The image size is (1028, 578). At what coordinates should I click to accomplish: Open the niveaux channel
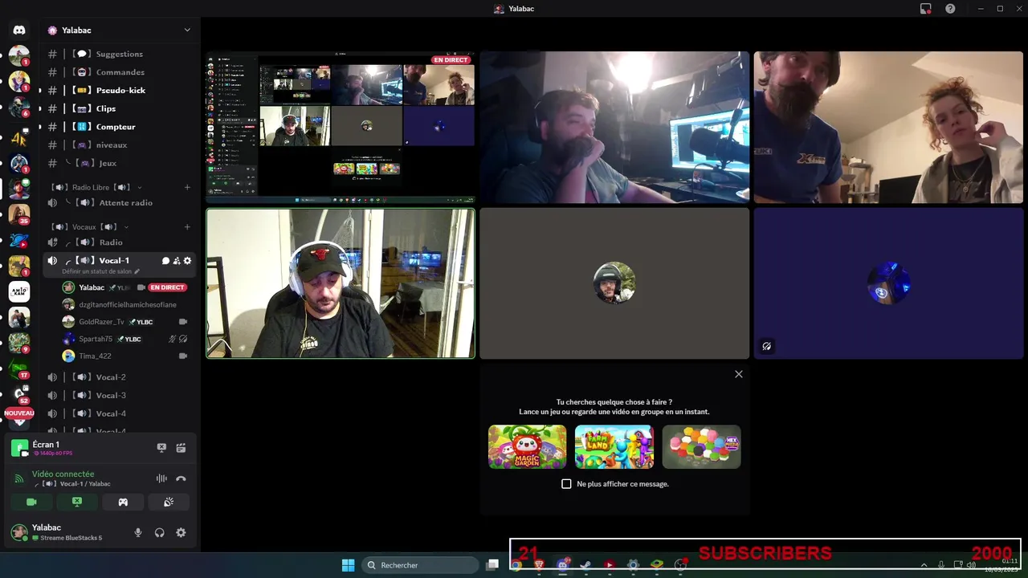[x=119, y=144]
